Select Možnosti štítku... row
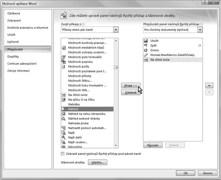Image resolution: width=221 pixels, height=180 pixels. tap(87, 81)
